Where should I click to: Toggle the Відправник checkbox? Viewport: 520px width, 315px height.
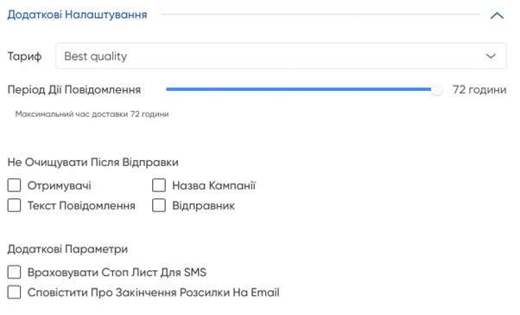point(159,205)
